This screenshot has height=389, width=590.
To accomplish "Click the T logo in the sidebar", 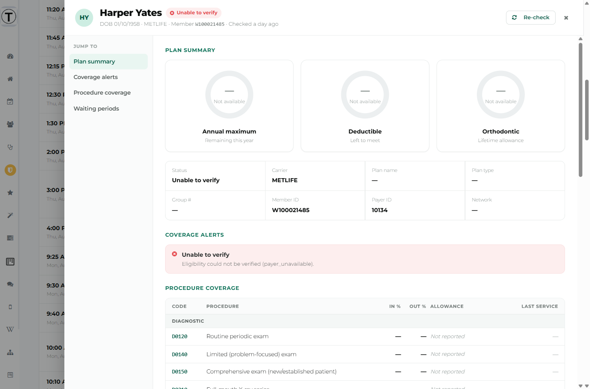I will 9,17.
